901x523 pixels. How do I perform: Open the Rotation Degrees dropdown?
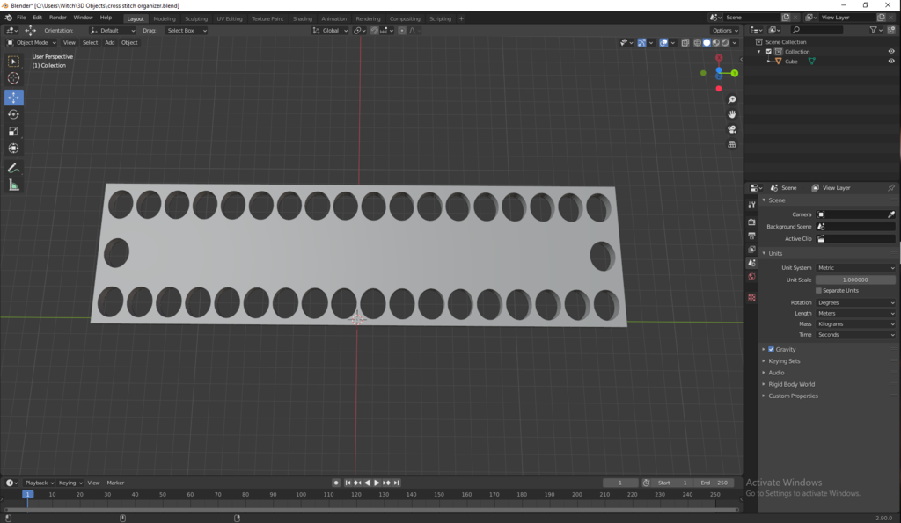click(855, 302)
